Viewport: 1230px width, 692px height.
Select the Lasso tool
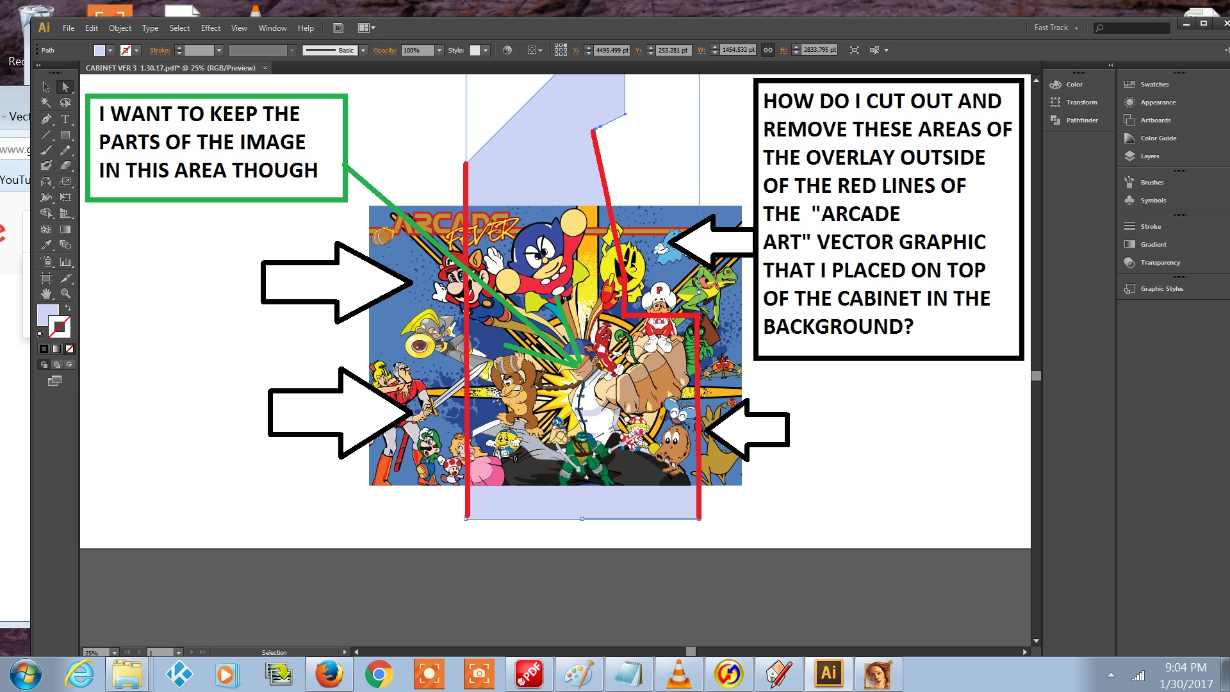[x=65, y=103]
